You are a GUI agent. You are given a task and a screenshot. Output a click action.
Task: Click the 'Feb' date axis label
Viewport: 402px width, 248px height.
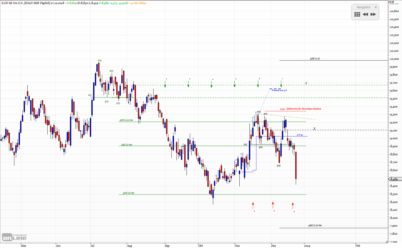[358, 246]
